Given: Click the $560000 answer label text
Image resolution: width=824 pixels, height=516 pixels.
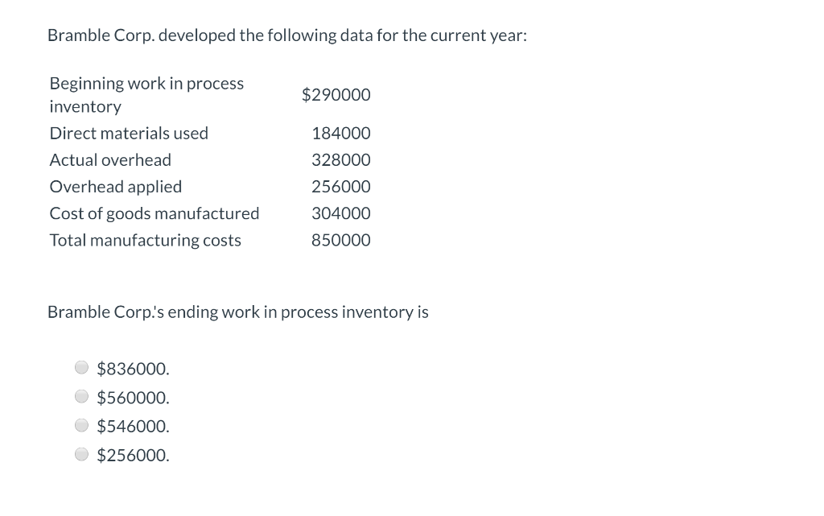Looking at the screenshot, I should (133, 397).
